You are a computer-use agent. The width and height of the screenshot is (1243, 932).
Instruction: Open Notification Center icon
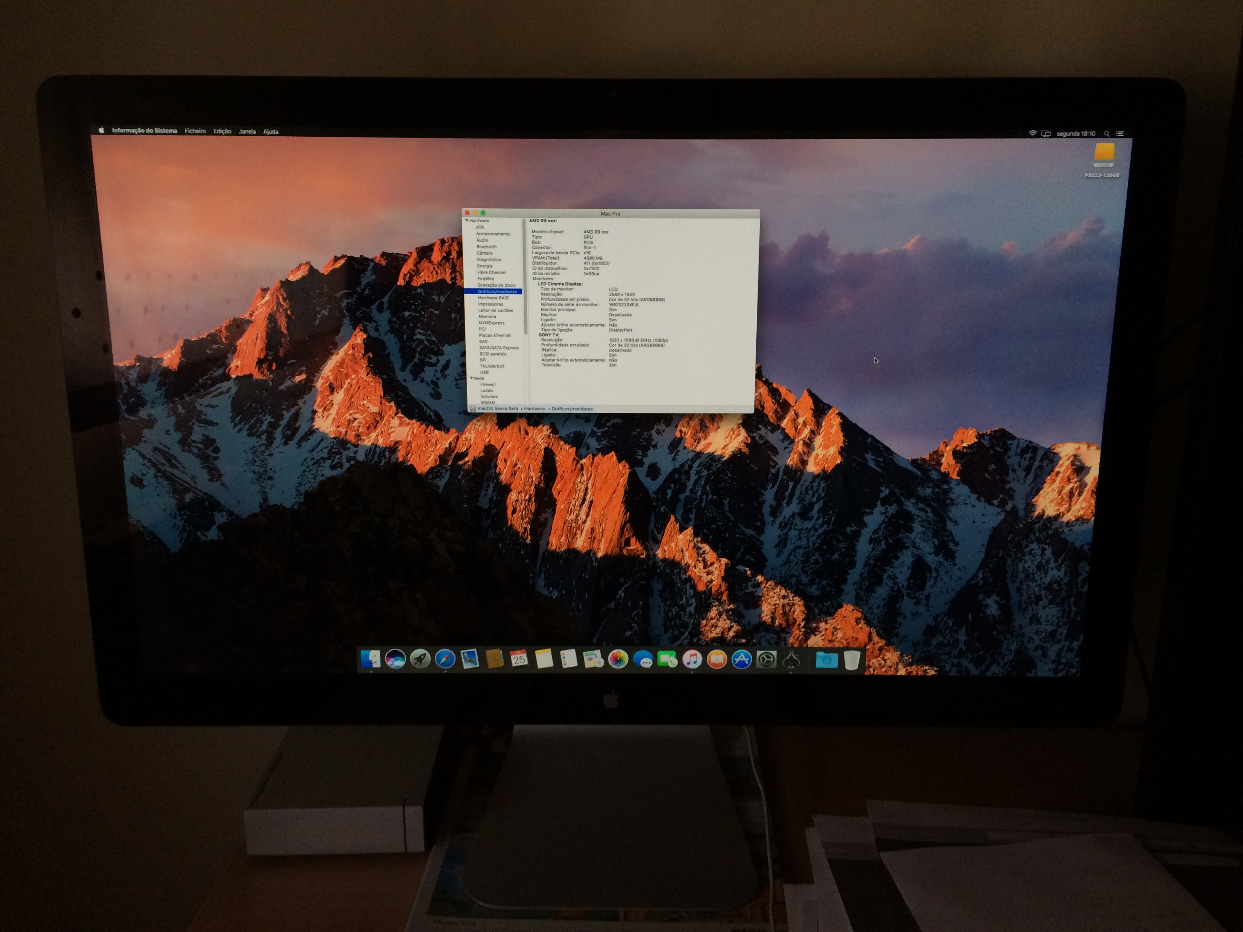pyautogui.click(x=1120, y=134)
